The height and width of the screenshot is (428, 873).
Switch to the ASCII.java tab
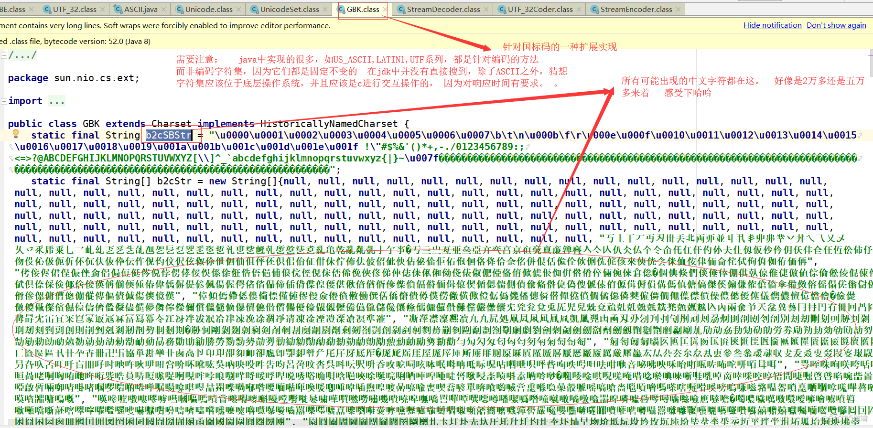click(x=141, y=9)
